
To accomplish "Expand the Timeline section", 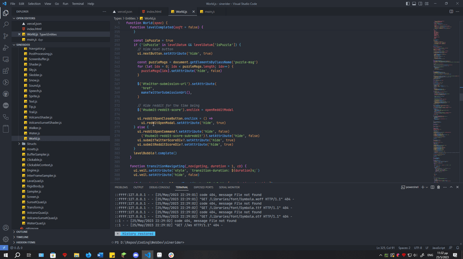I will pos(22,237).
